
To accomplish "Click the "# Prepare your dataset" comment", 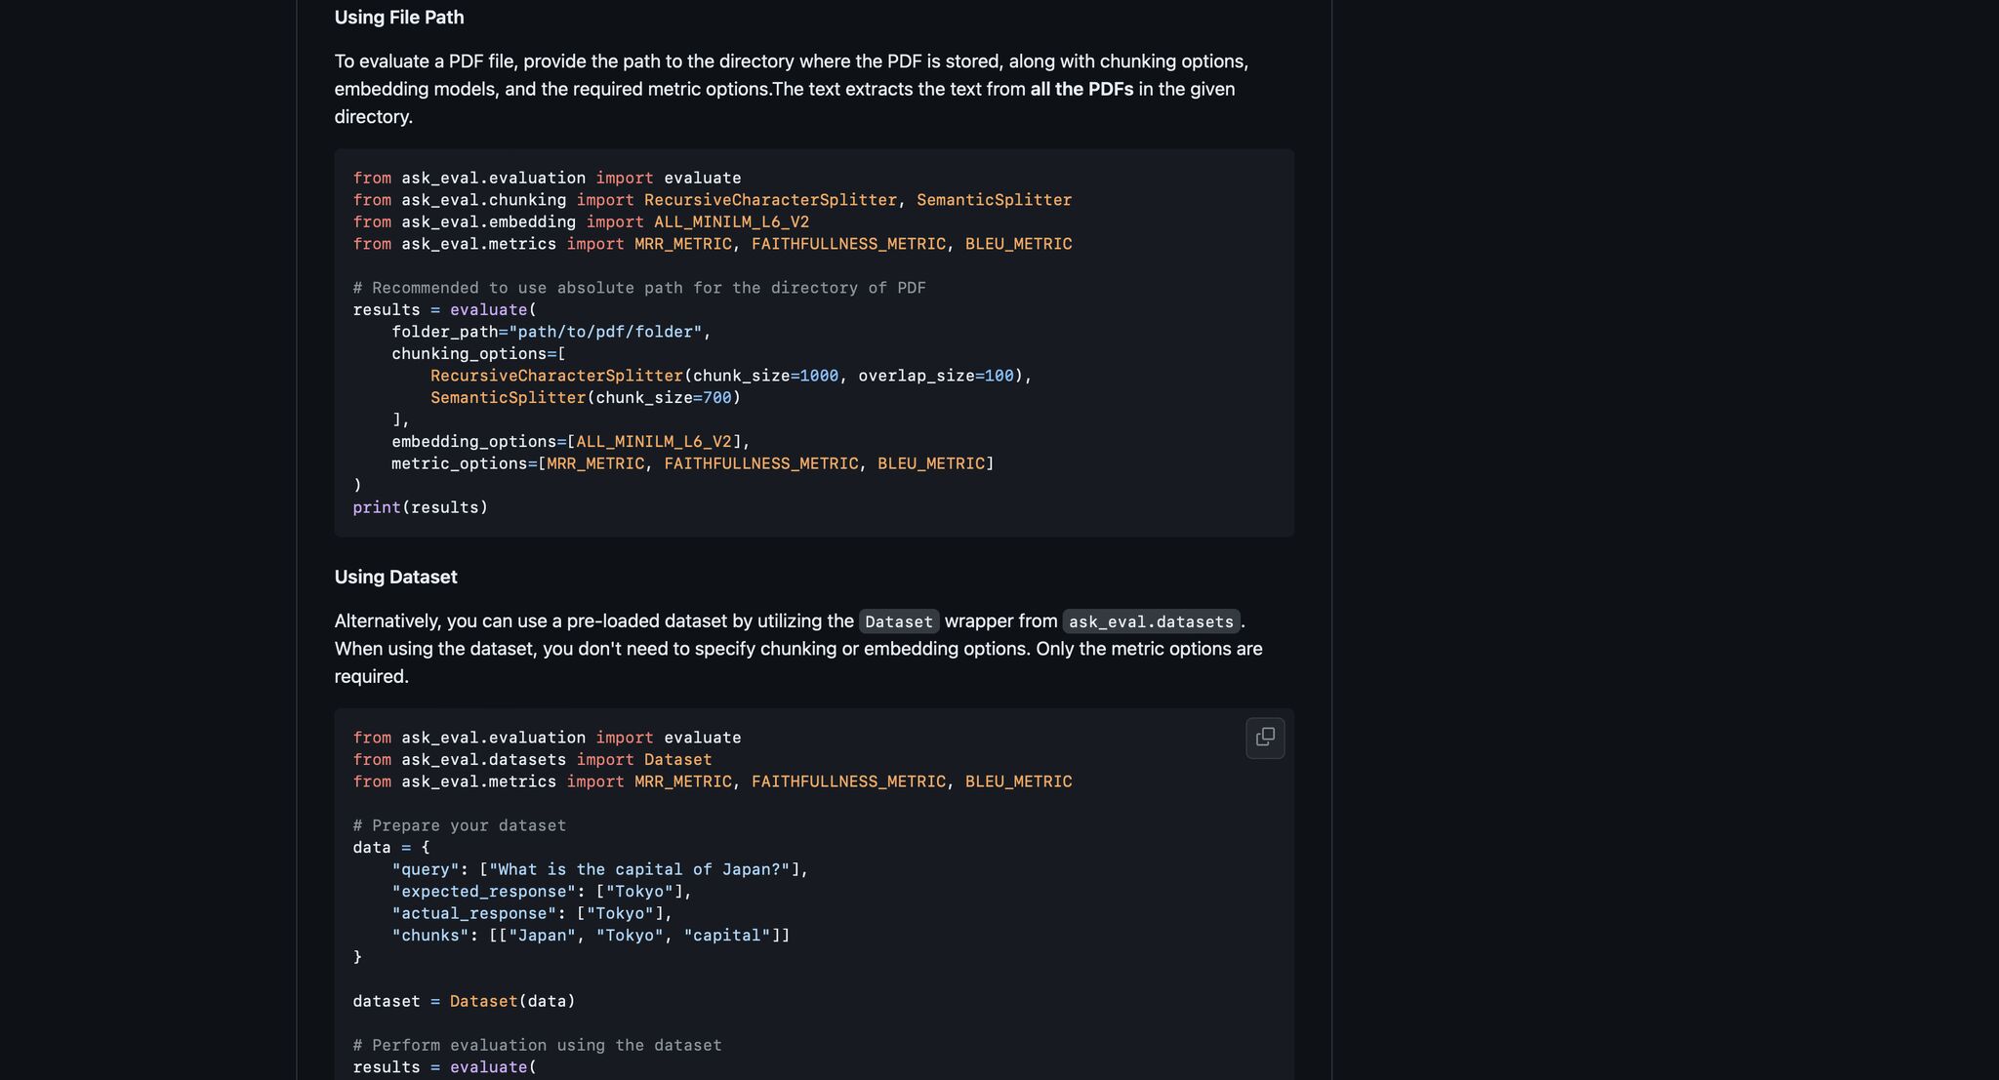I will (459, 825).
